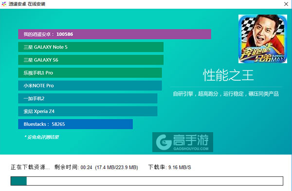Click the 逍遥安卓 在线安装 window title

pyautogui.click(x=27, y=4)
